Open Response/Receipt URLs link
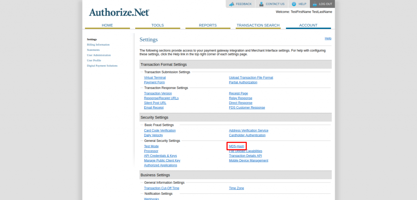Image resolution: width=417 pixels, height=200 pixels. pos(161,98)
